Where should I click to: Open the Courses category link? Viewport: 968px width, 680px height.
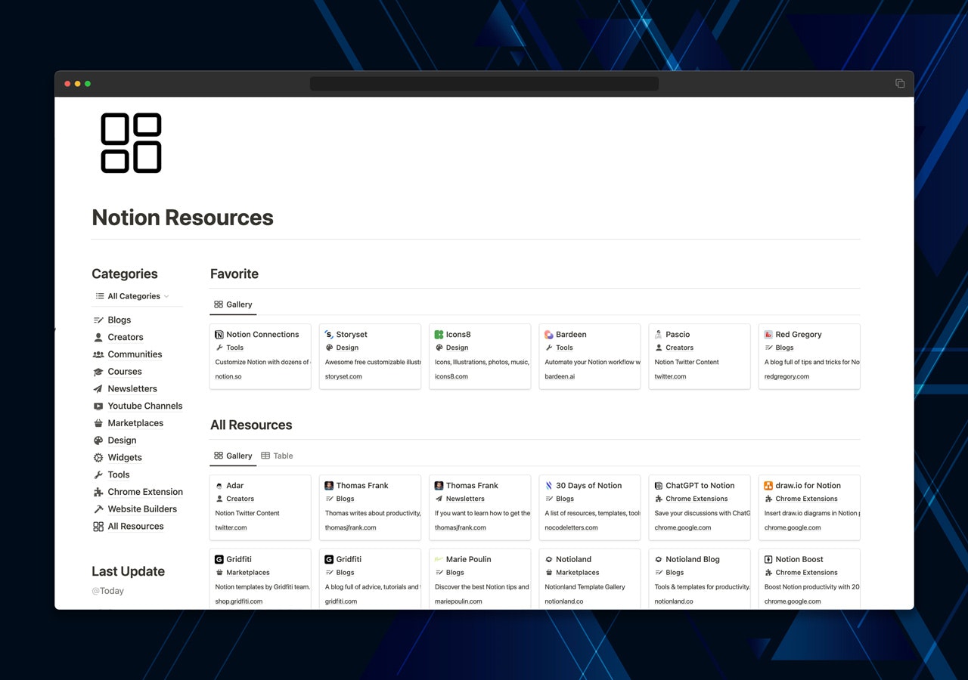point(125,372)
